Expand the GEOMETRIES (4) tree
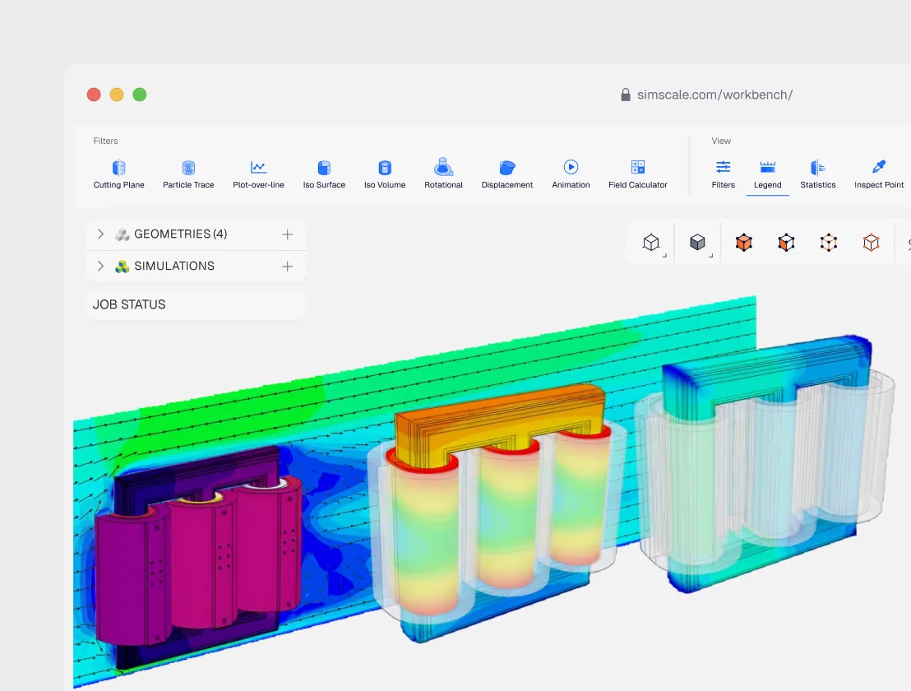Screen dimensions: 911x691 point(100,234)
